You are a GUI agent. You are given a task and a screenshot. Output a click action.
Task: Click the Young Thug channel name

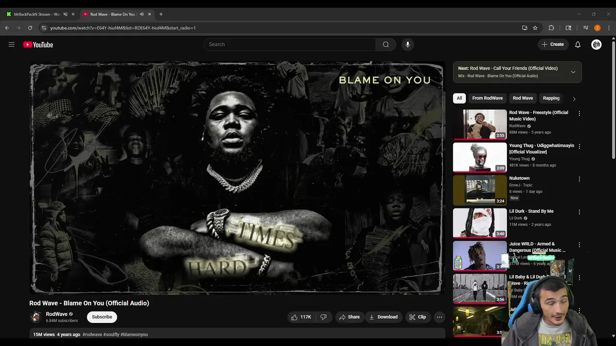(x=519, y=159)
